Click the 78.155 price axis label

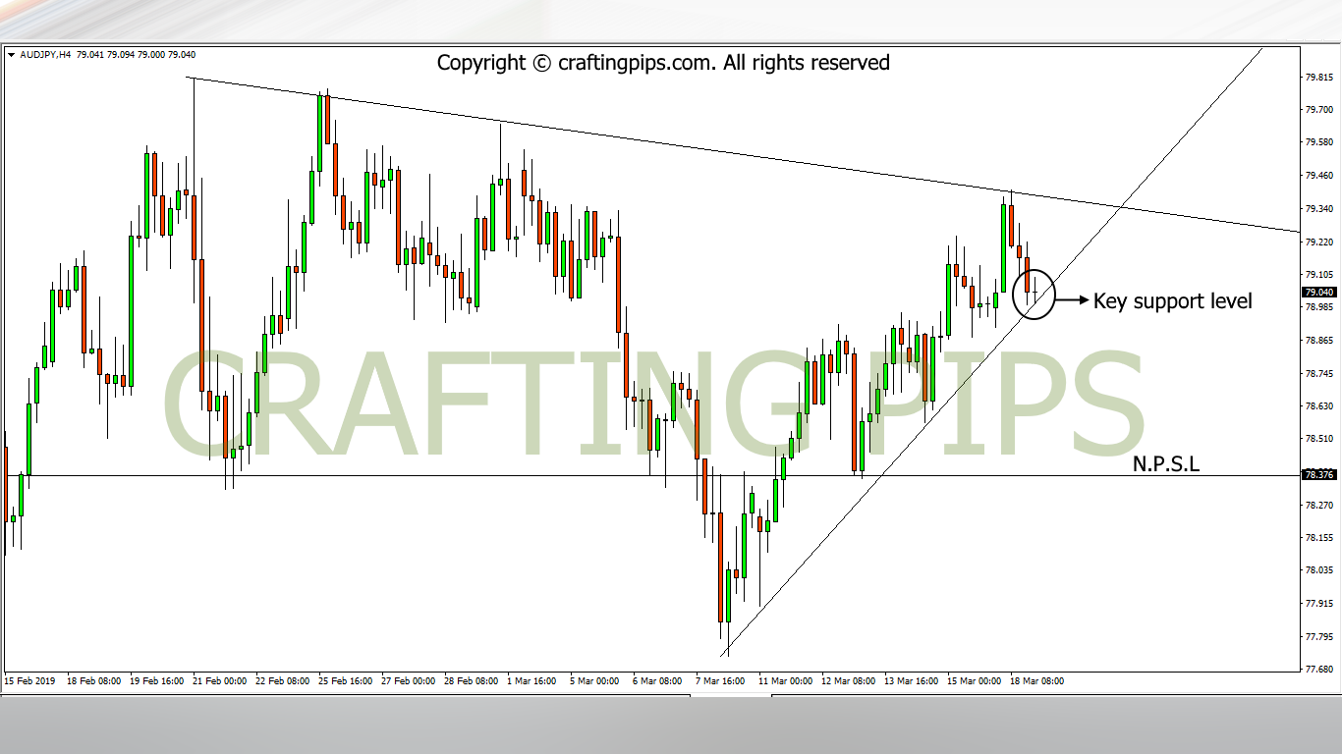pos(1318,538)
